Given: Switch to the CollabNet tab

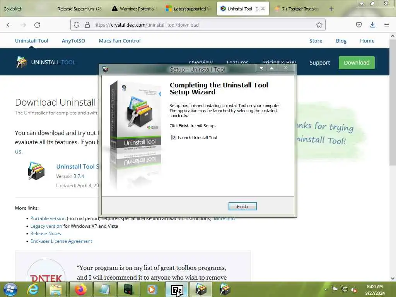Looking at the screenshot, I should (x=13, y=9).
